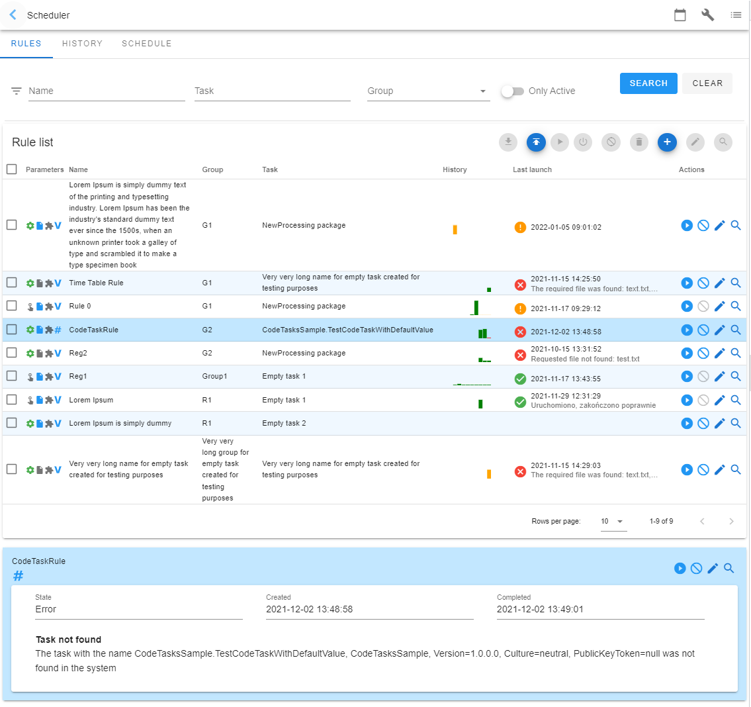Check the CodeTaskRule row checkbox
The width and height of the screenshot is (751, 707).
(x=11, y=330)
